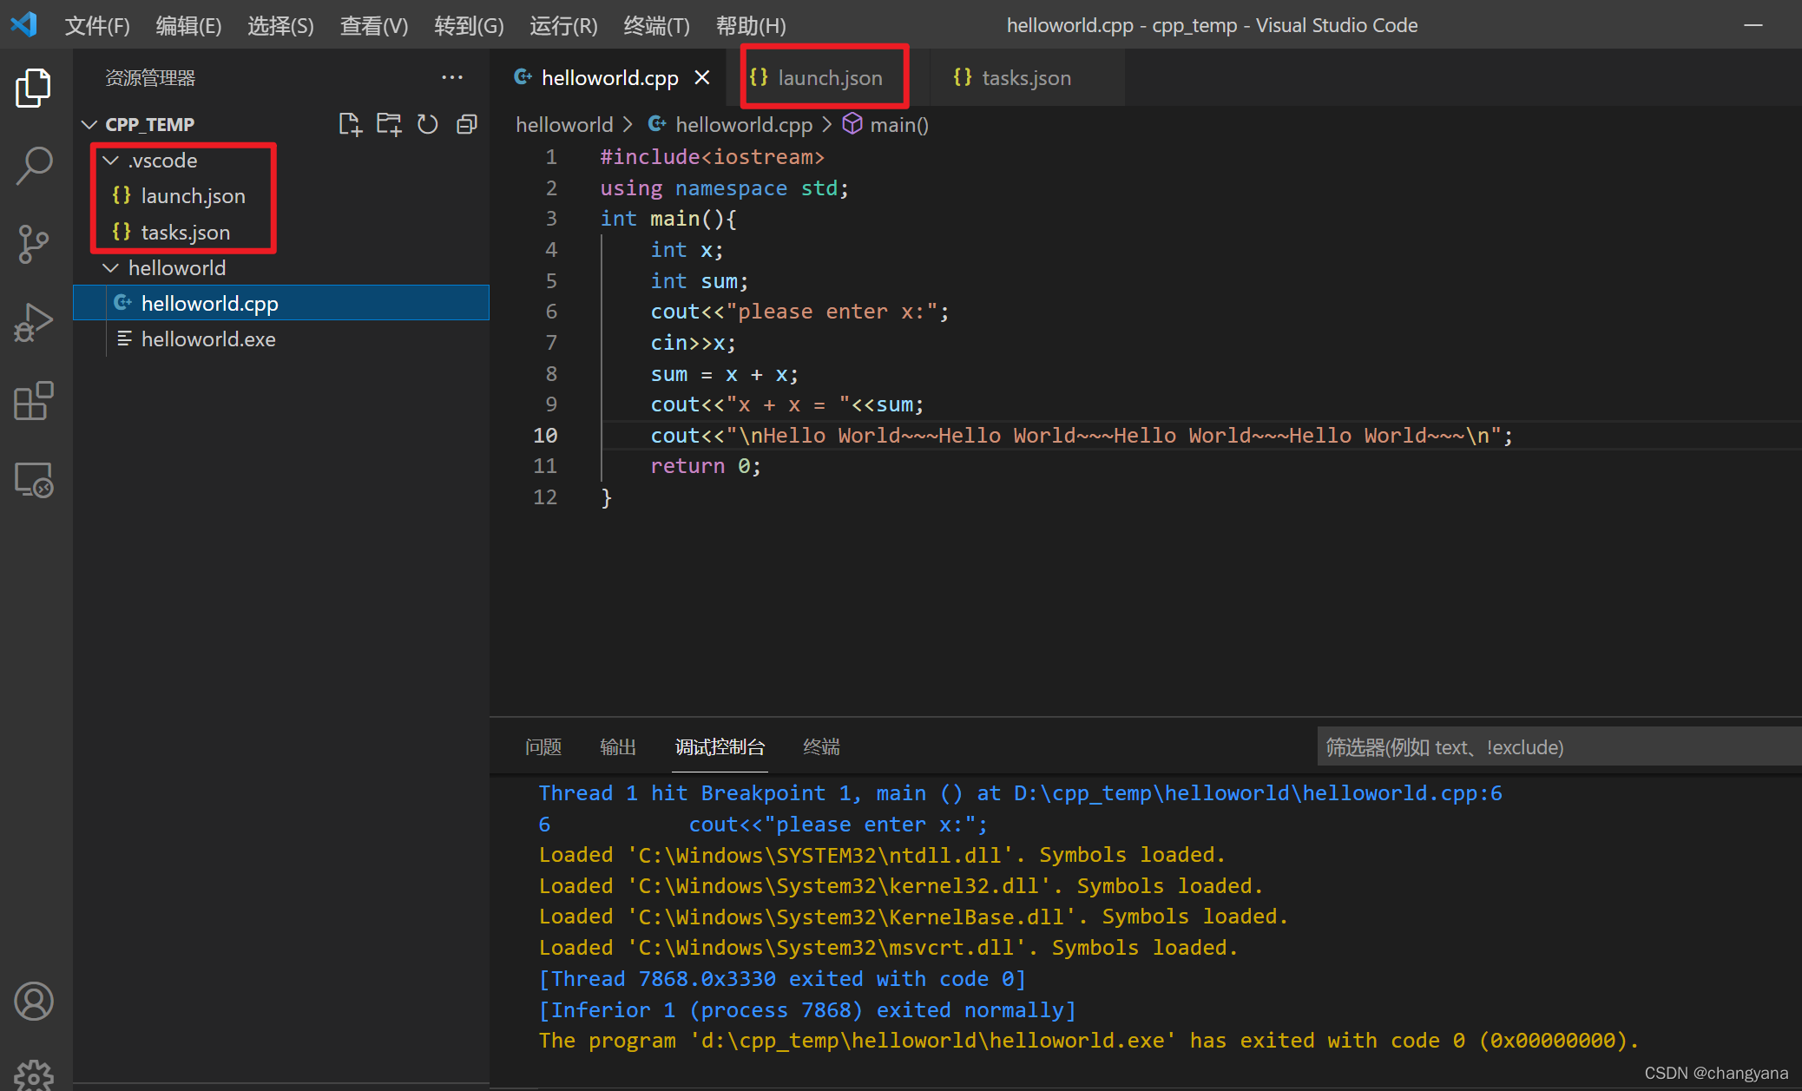
Task: Click line number 10 gutter
Action: (x=545, y=436)
